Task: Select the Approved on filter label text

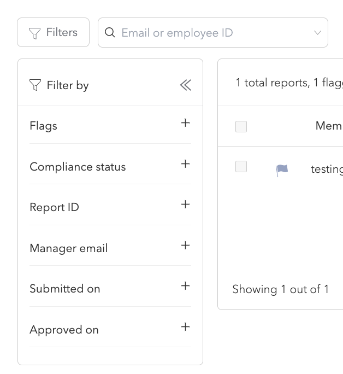Action: 64,330
